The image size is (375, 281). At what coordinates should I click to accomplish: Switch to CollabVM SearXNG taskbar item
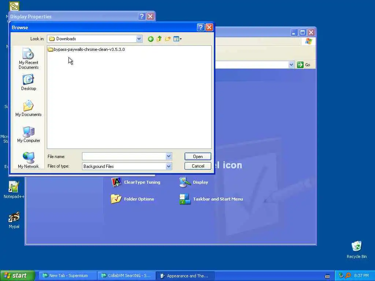[126, 276]
